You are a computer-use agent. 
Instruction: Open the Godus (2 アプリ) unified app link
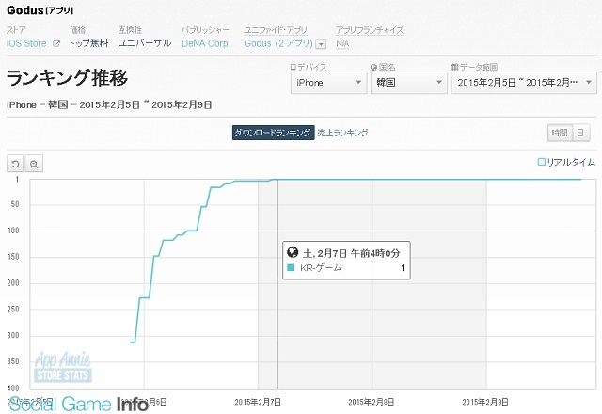[x=278, y=43]
